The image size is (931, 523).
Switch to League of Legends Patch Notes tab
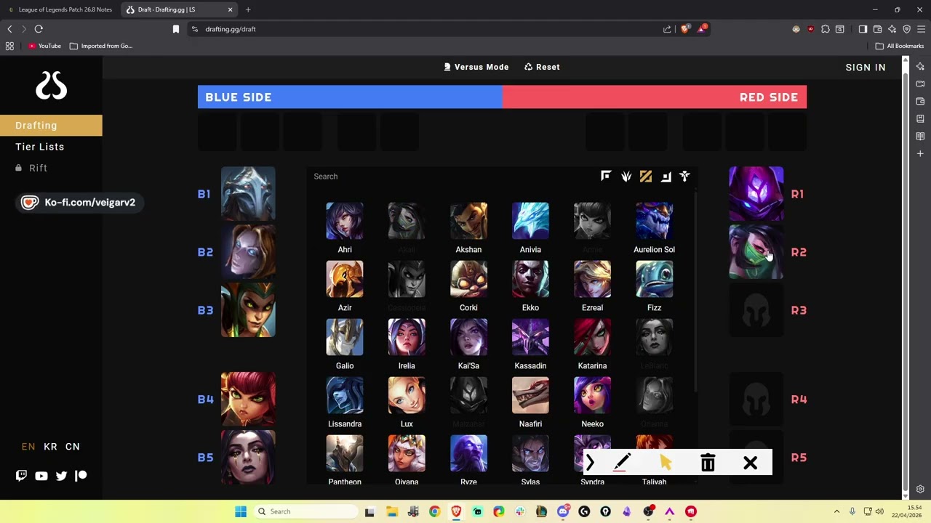pos(60,9)
